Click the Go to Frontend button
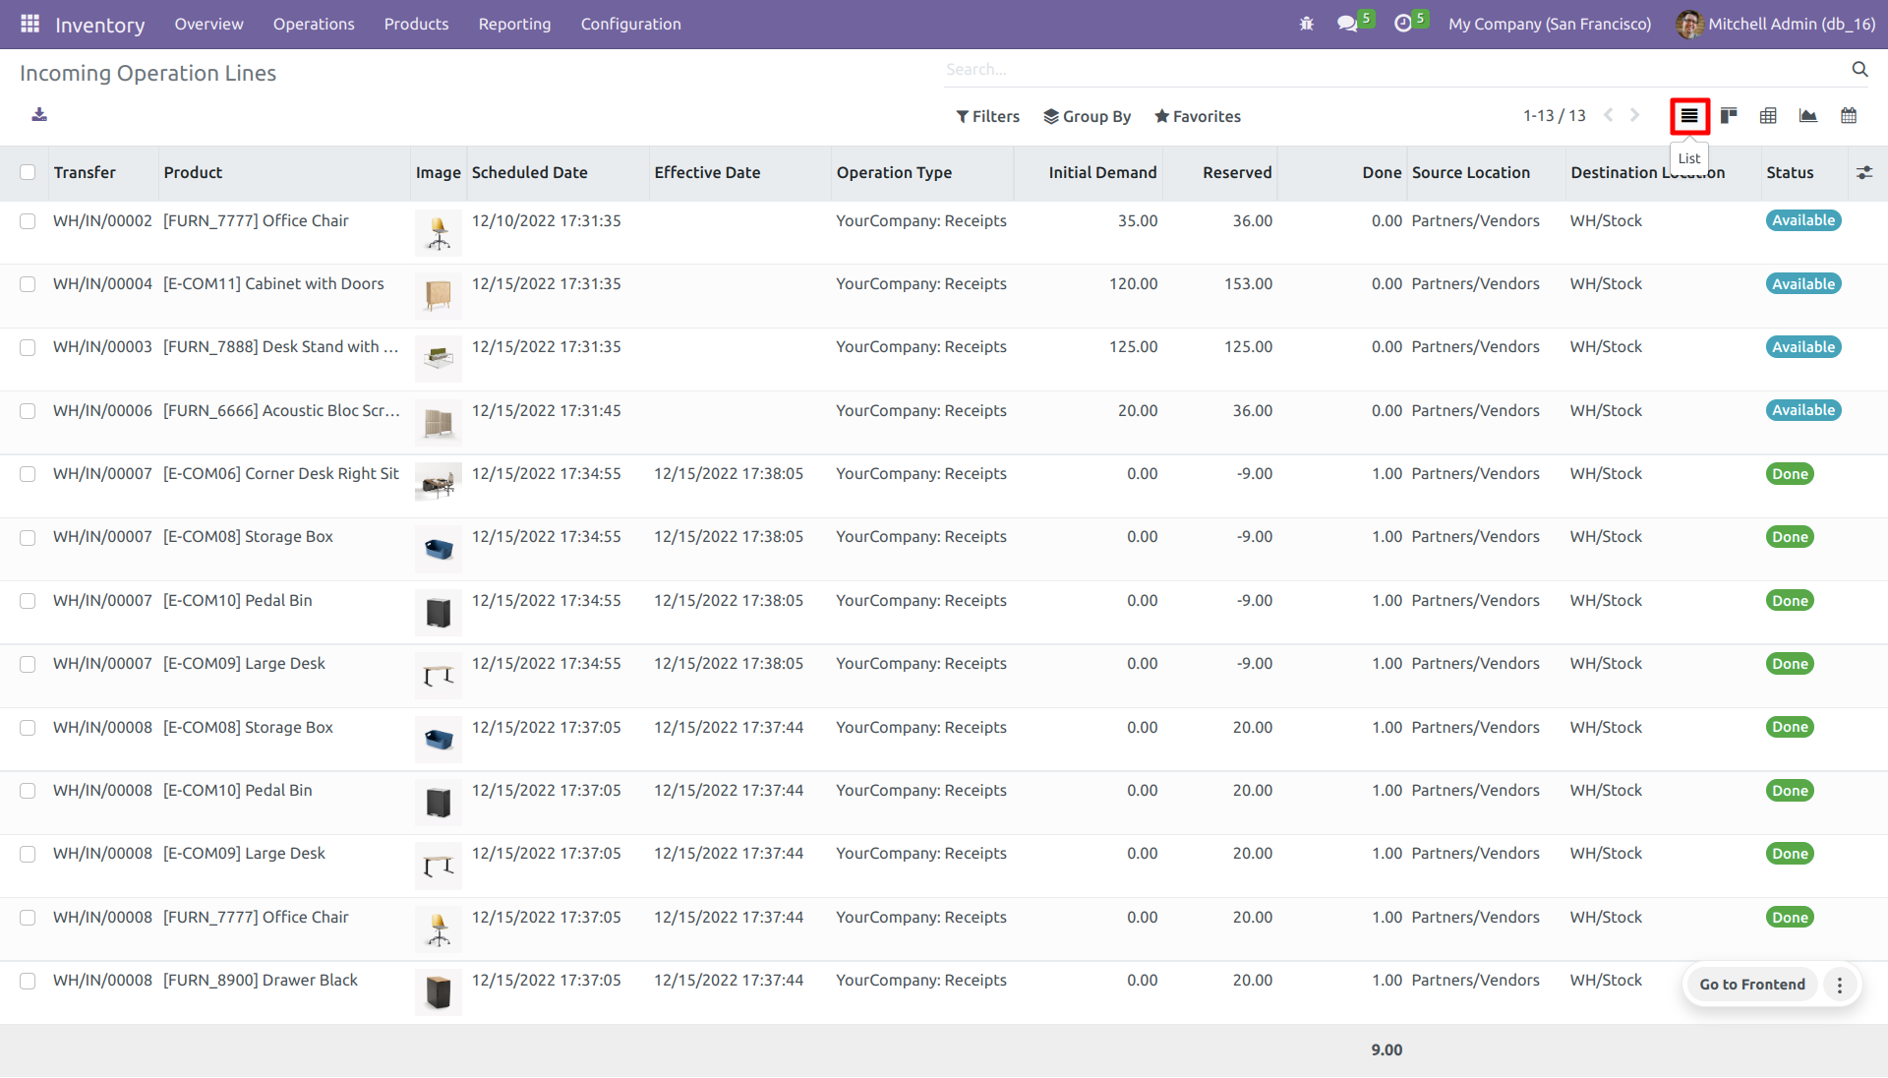Image resolution: width=1888 pixels, height=1078 pixels. tap(1752, 985)
